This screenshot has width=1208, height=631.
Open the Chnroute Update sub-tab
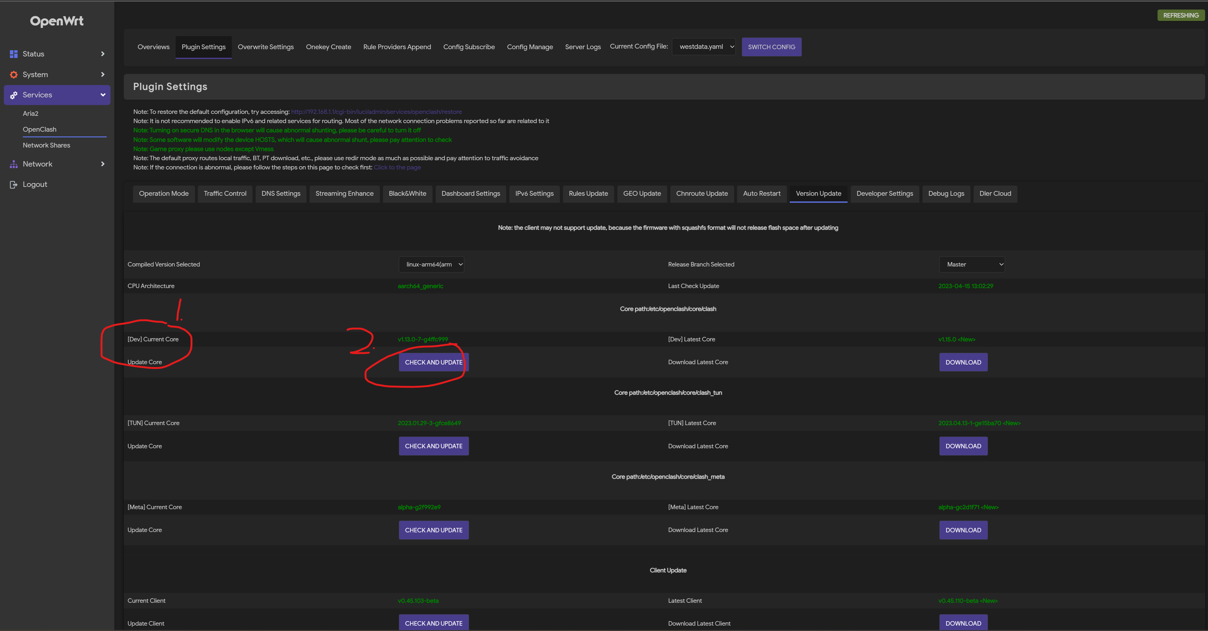(702, 194)
